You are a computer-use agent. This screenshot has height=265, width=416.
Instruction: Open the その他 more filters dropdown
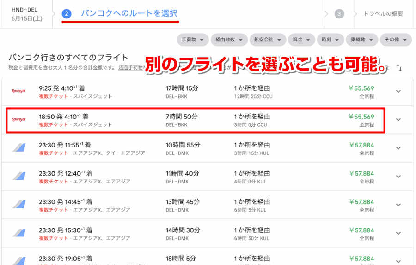[x=396, y=40]
